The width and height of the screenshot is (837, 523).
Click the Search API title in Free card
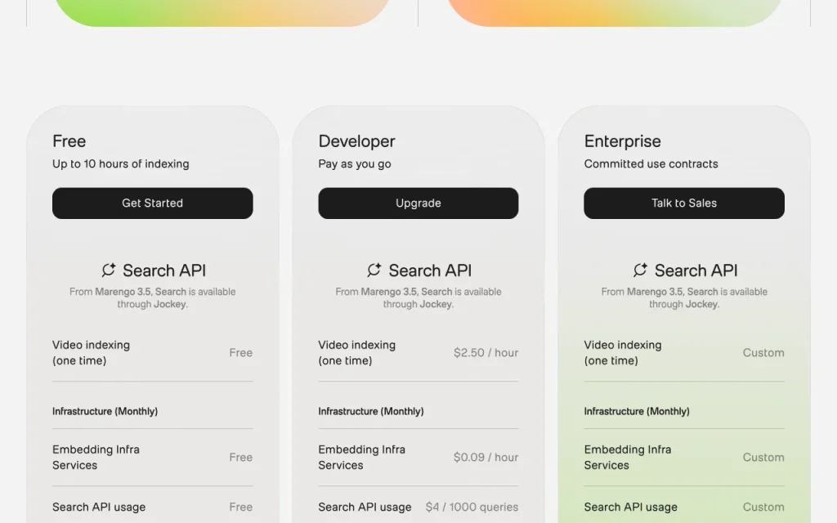coord(163,270)
